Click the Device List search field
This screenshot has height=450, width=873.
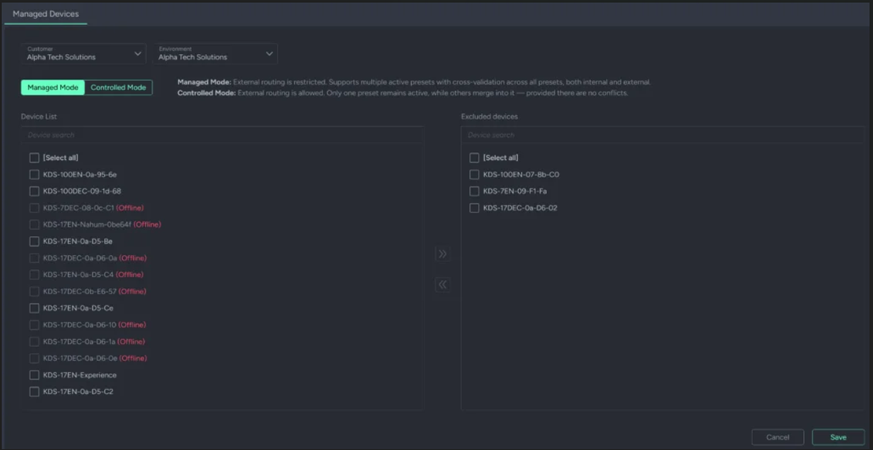222,135
